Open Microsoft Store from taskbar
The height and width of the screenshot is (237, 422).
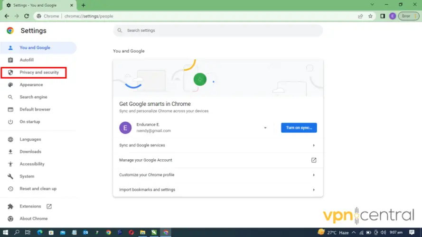[51, 232]
